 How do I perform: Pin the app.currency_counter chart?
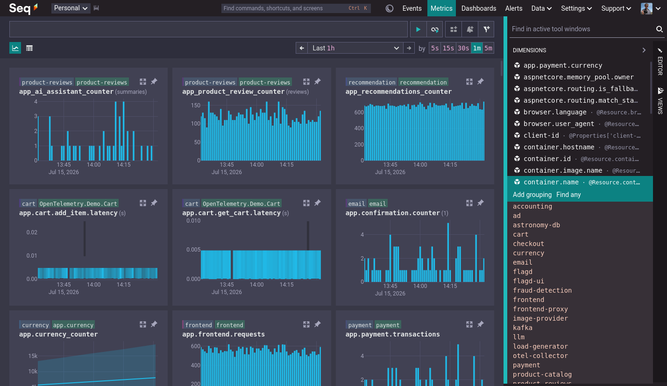tap(154, 324)
